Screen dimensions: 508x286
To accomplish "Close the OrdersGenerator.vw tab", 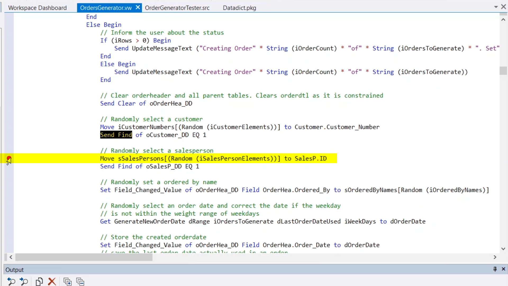I will pos(138,7).
